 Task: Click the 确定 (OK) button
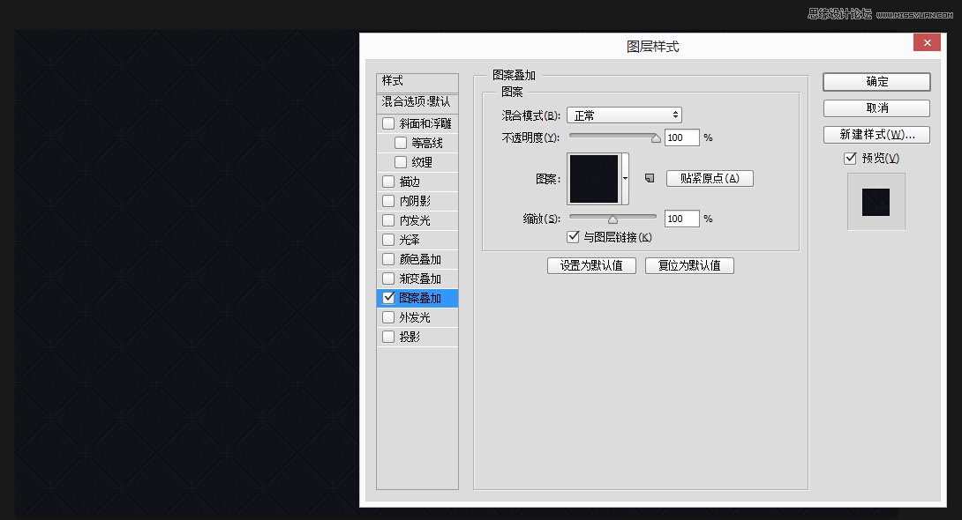[876, 81]
